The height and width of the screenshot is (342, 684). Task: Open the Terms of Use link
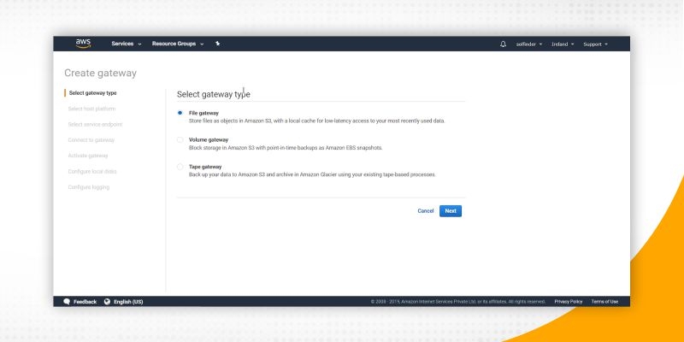[604, 302]
